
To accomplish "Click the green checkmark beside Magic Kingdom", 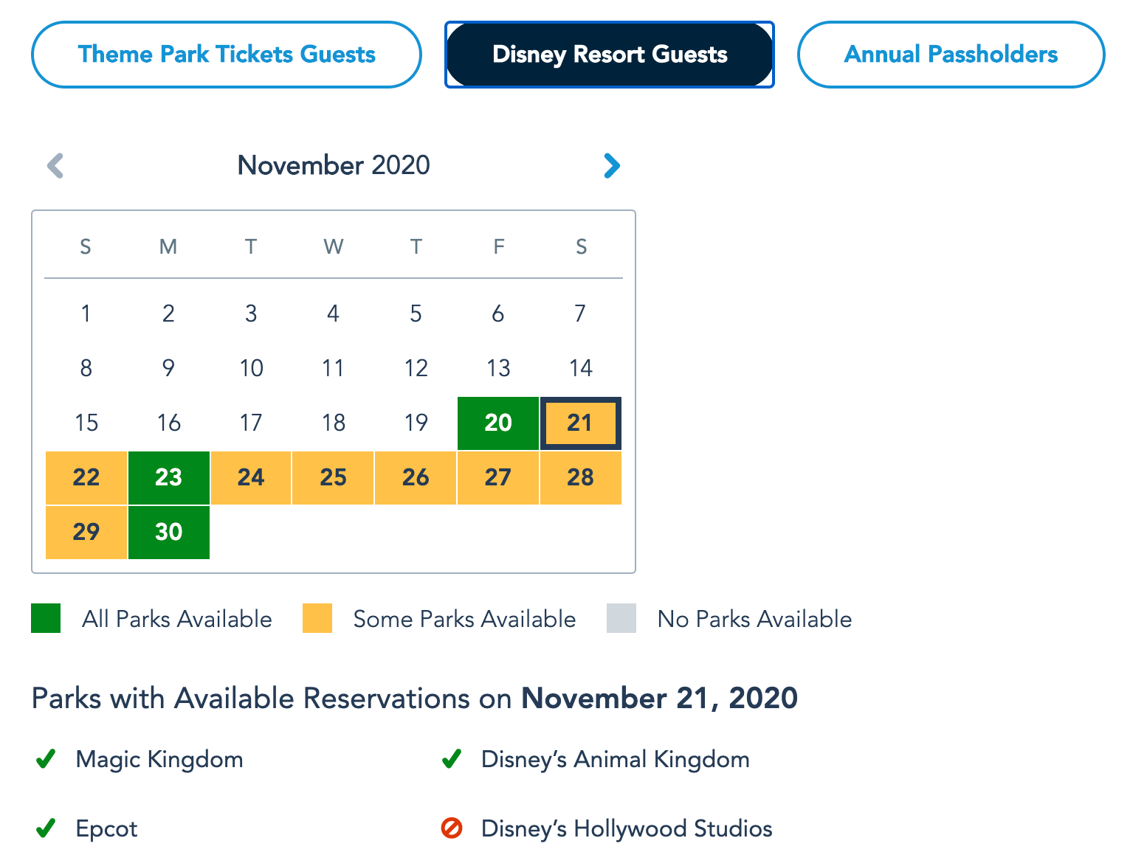I will [46, 759].
